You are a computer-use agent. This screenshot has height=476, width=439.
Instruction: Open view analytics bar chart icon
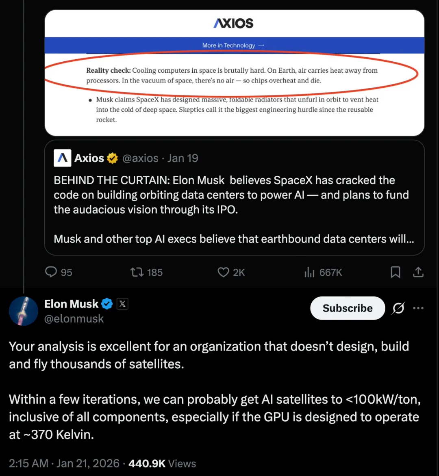tap(309, 272)
